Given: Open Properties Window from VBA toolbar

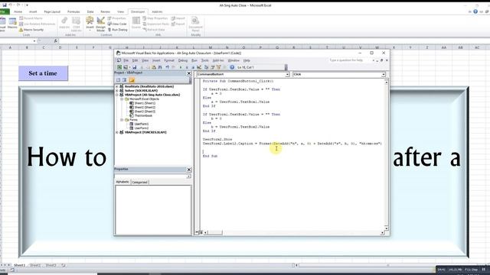Looking at the screenshot, I should coord(213,67).
